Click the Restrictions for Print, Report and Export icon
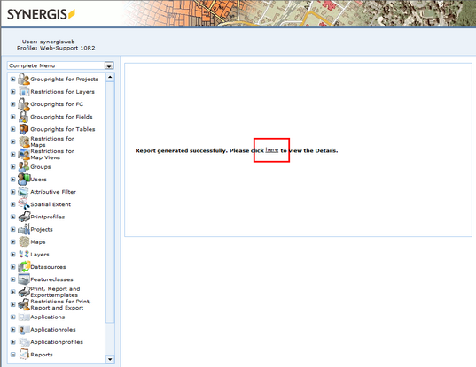 [x=24, y=304]
